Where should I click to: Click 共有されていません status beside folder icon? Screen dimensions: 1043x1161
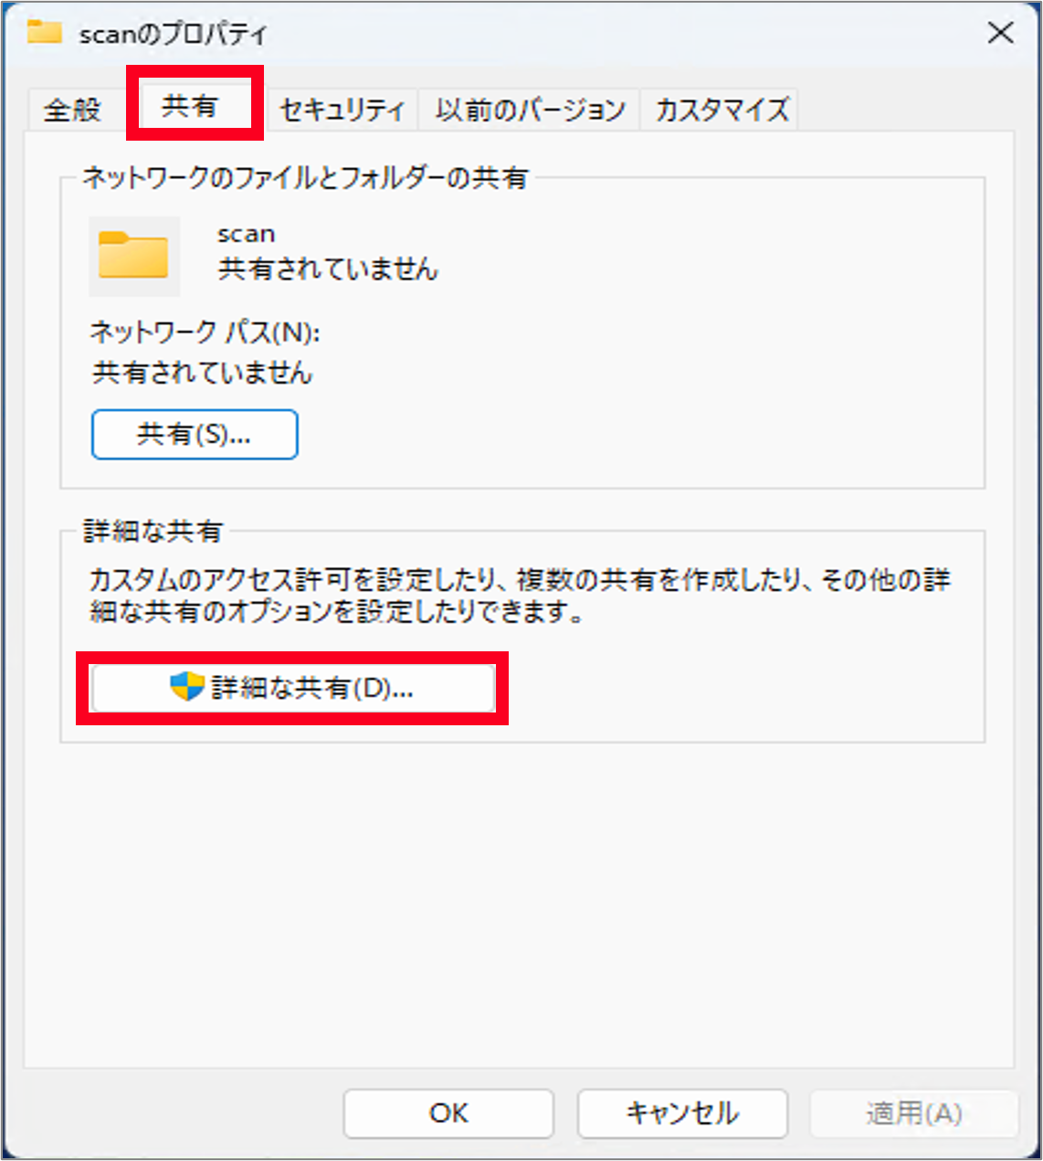click(328, 269)
